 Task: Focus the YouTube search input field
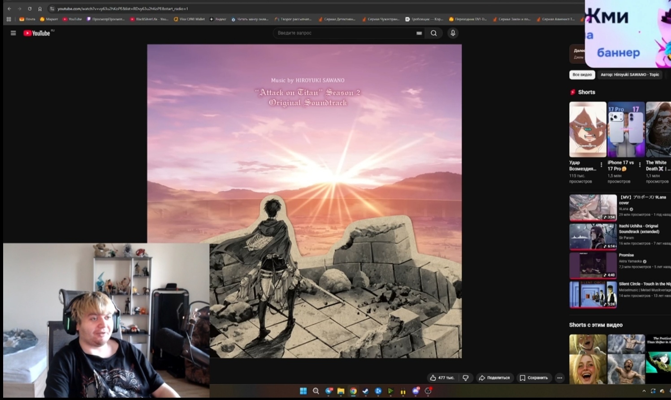click(x=345, y=33)
